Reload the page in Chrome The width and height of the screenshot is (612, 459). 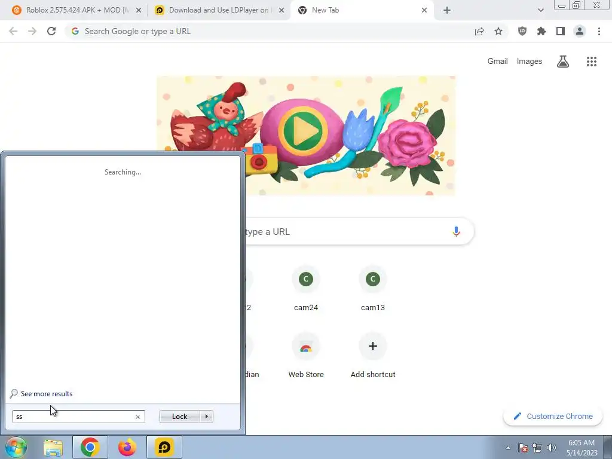[x=51, y=31]
